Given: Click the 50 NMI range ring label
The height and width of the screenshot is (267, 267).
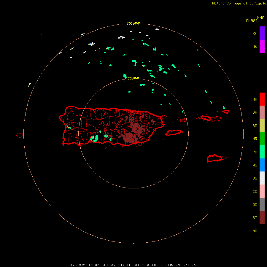Looking at the screenshot, I should (x=133, y=78).
